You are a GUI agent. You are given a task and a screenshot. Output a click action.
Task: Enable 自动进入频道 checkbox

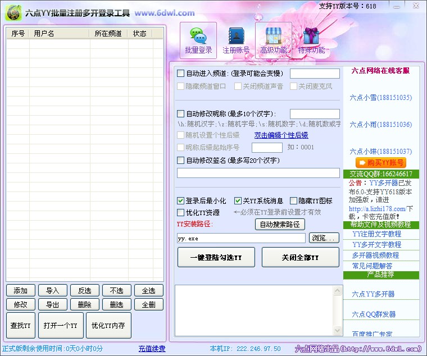(180, 73)
